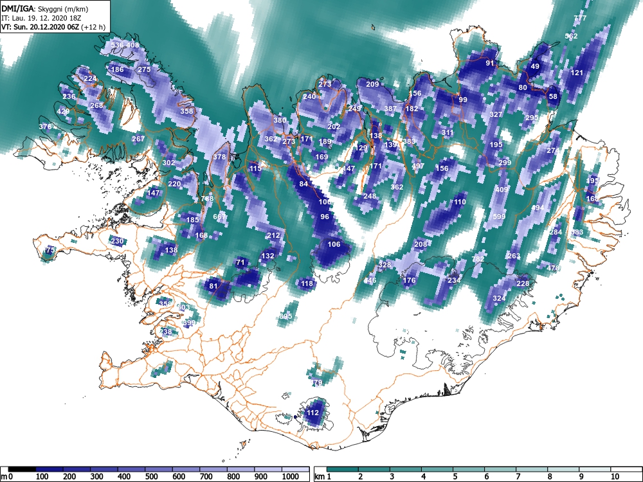The image size is (643, 482).
Task: Click the visibility value 895 on the map
Action: pos(285,316)
